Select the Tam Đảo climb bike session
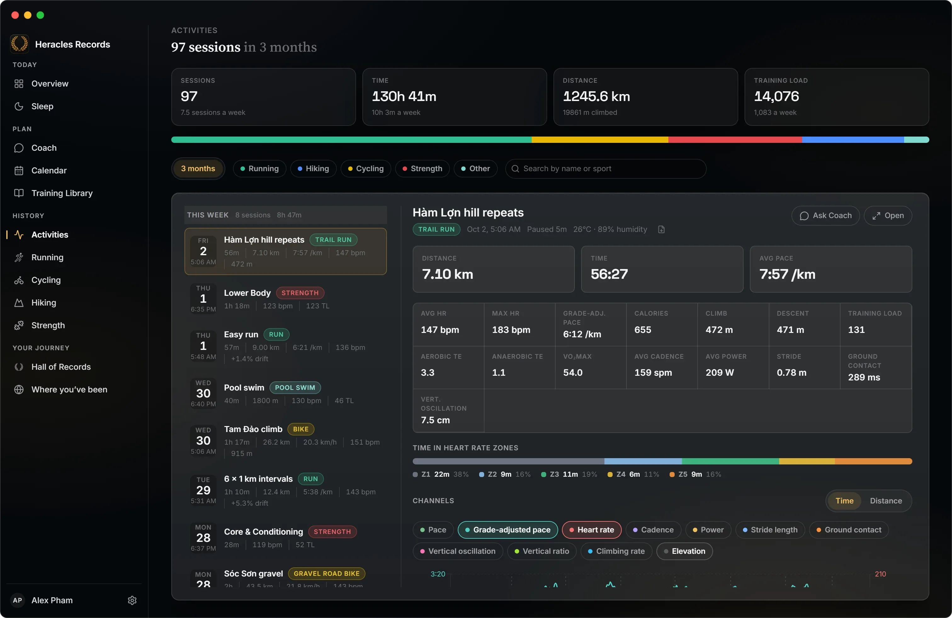 point(286,441)
